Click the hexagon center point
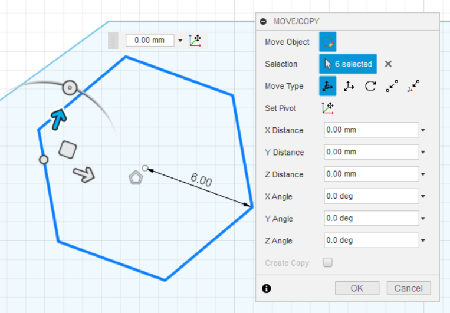This screenshot has width=450, height=313. tap(145, 168)
